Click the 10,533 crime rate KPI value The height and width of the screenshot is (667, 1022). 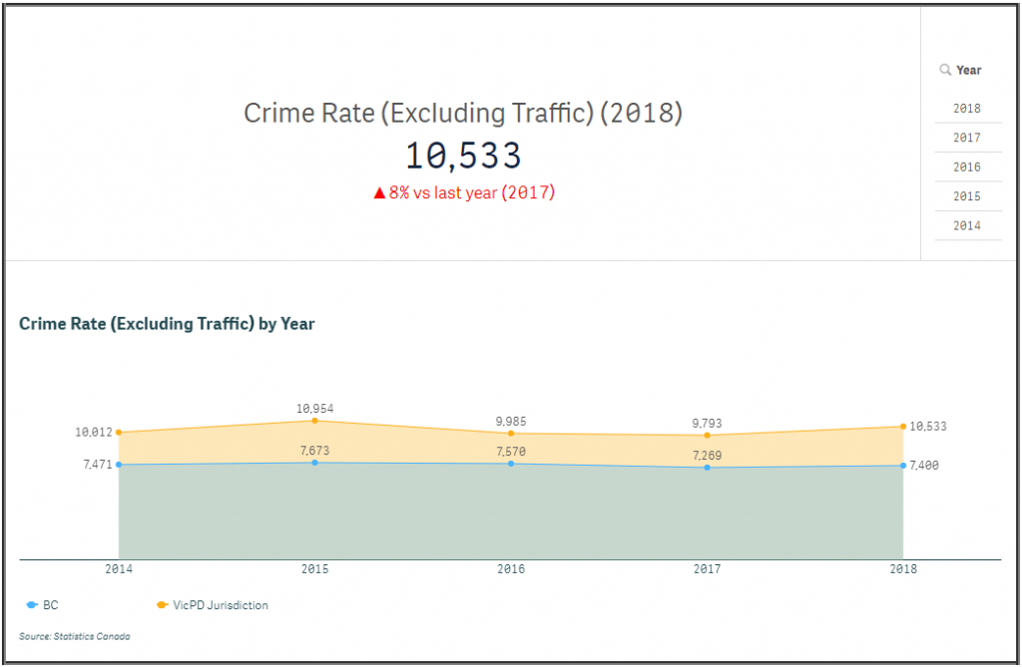[x=463, y=156]
